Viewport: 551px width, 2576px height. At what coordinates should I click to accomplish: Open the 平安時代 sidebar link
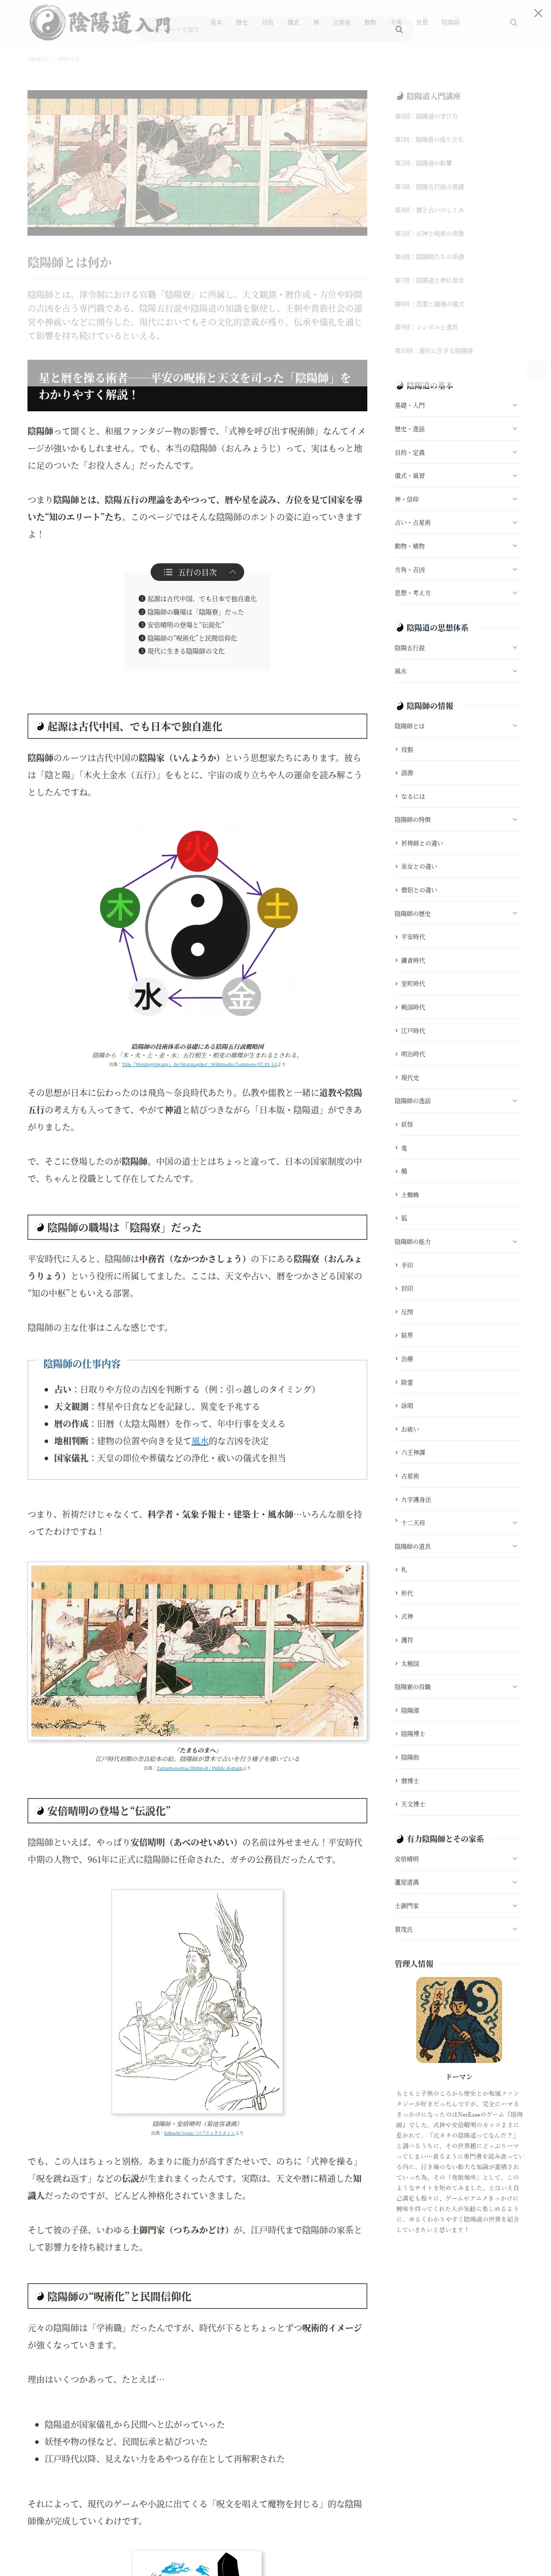(x=413, y=937)
